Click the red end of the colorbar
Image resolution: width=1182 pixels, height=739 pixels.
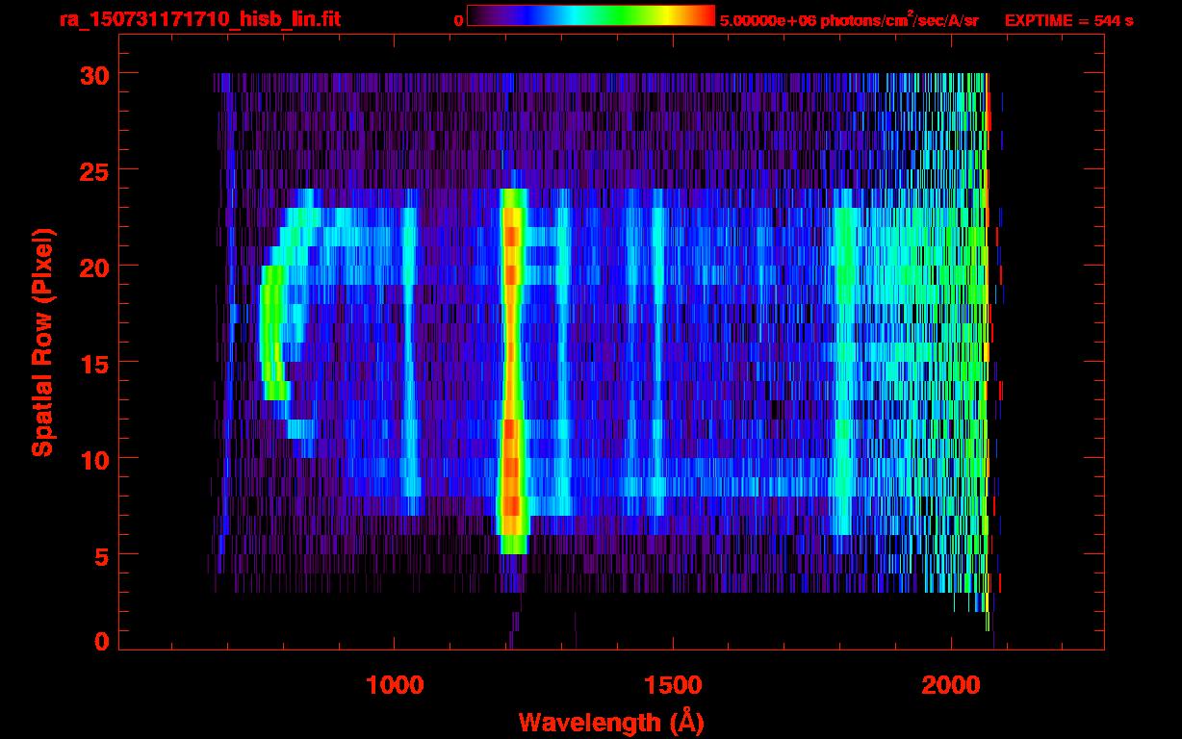coord(701,15)
